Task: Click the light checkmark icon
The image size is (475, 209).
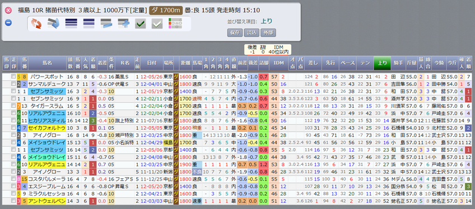Action: click(157, 23)
